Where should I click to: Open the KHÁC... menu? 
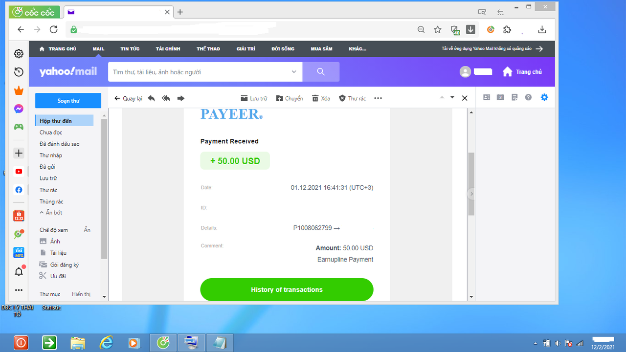click(x=358, y=49)
